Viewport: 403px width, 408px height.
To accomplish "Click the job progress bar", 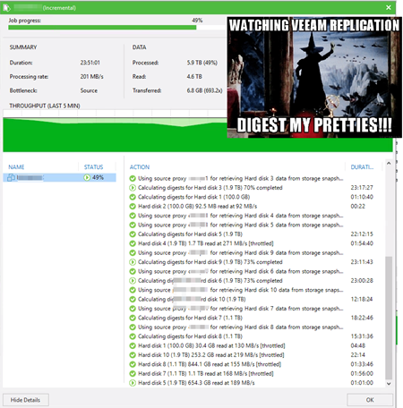I will click(116, 28).
